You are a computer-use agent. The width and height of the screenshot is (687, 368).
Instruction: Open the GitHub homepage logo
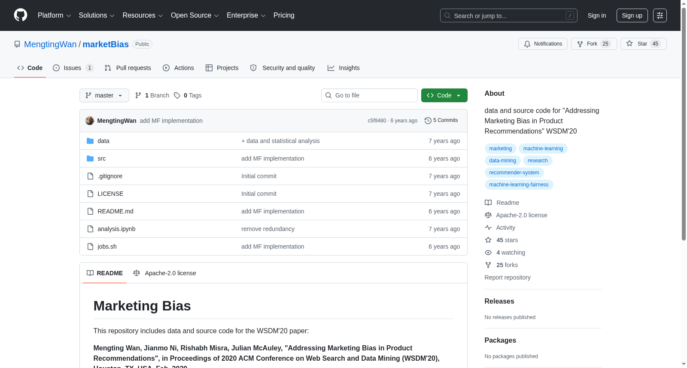pos(21,15)
